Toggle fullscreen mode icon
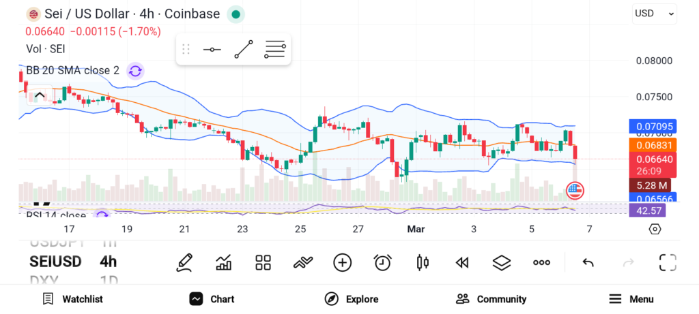699x314 pixels. pos(668,262)
